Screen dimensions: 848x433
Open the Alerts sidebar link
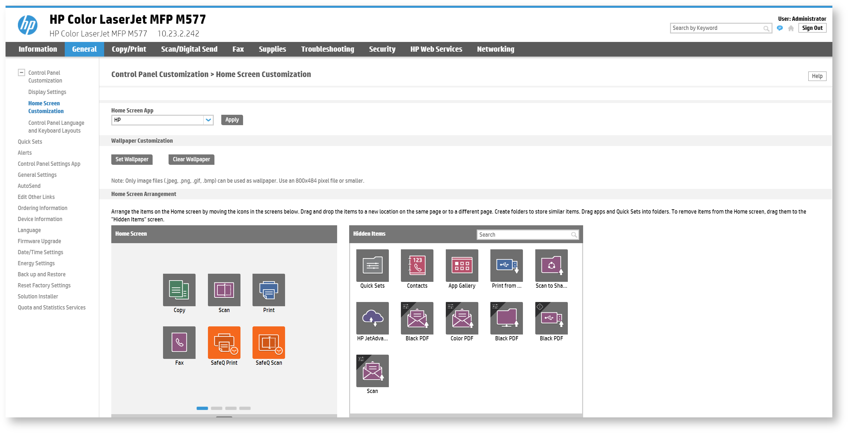pos(25,153)
